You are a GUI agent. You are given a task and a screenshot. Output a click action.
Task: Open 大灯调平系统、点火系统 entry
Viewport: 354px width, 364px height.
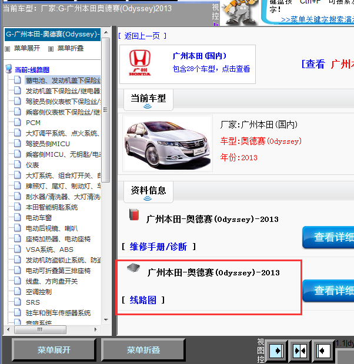tap(63, 133)
